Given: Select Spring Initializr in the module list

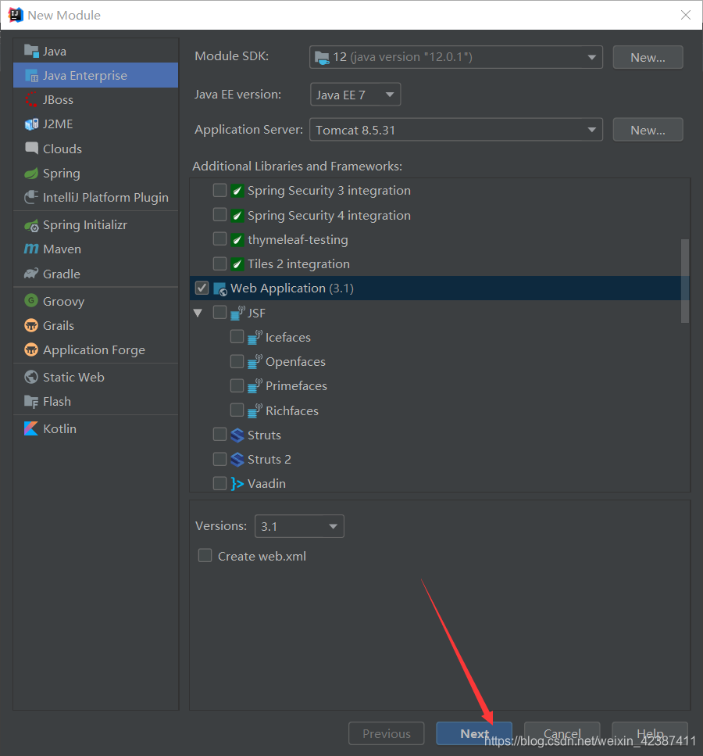Looking at the screenshot, I should (x=96, y=224).
